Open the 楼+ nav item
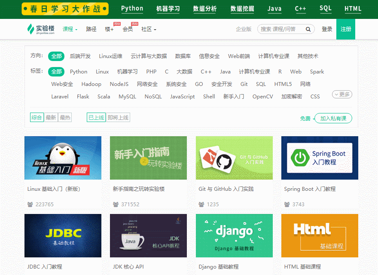This screenshot has height=275, width=378. (x=109, y=29)
